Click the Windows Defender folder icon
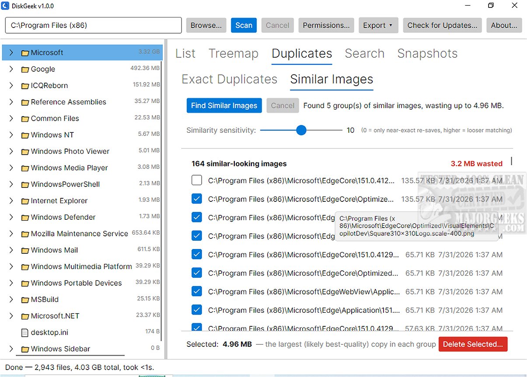The image size is (527, 377). [25, 218]
